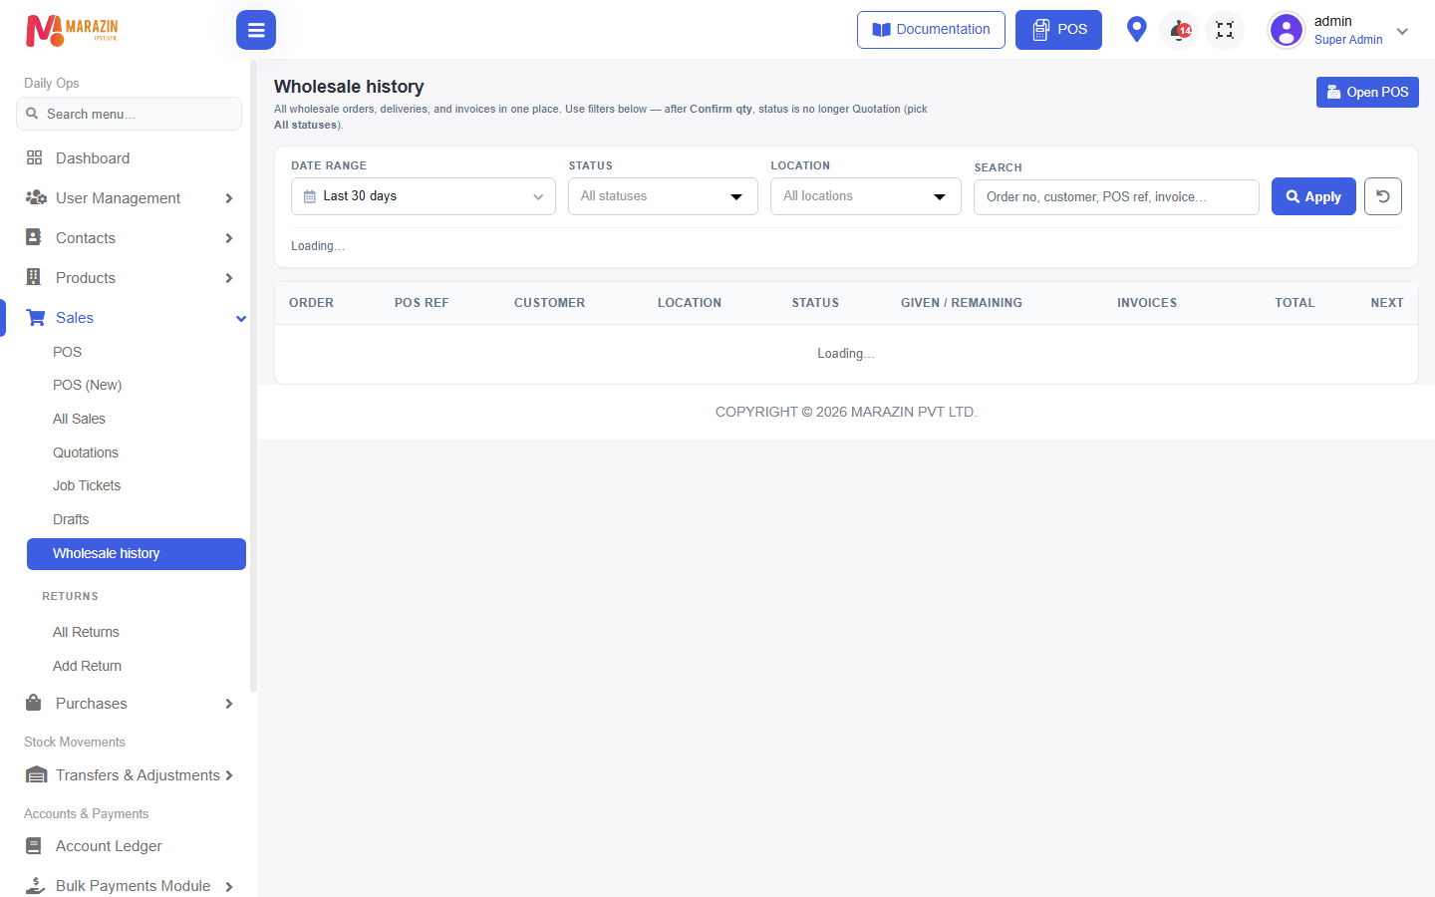Viewport: 1435px width, 897px height.
Task: Open All Sales menu item
Action: point(79,419)
